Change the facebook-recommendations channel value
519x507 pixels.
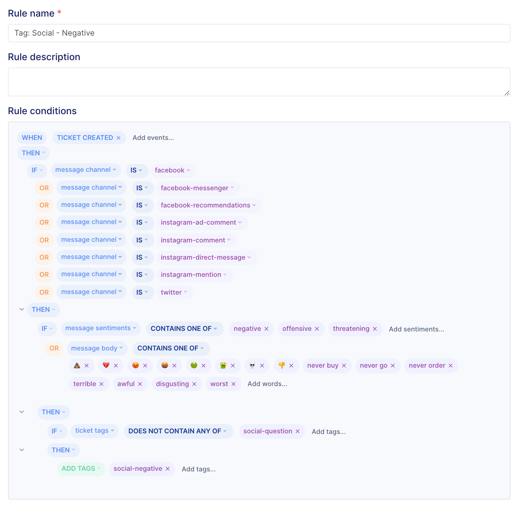click(209, 205)
